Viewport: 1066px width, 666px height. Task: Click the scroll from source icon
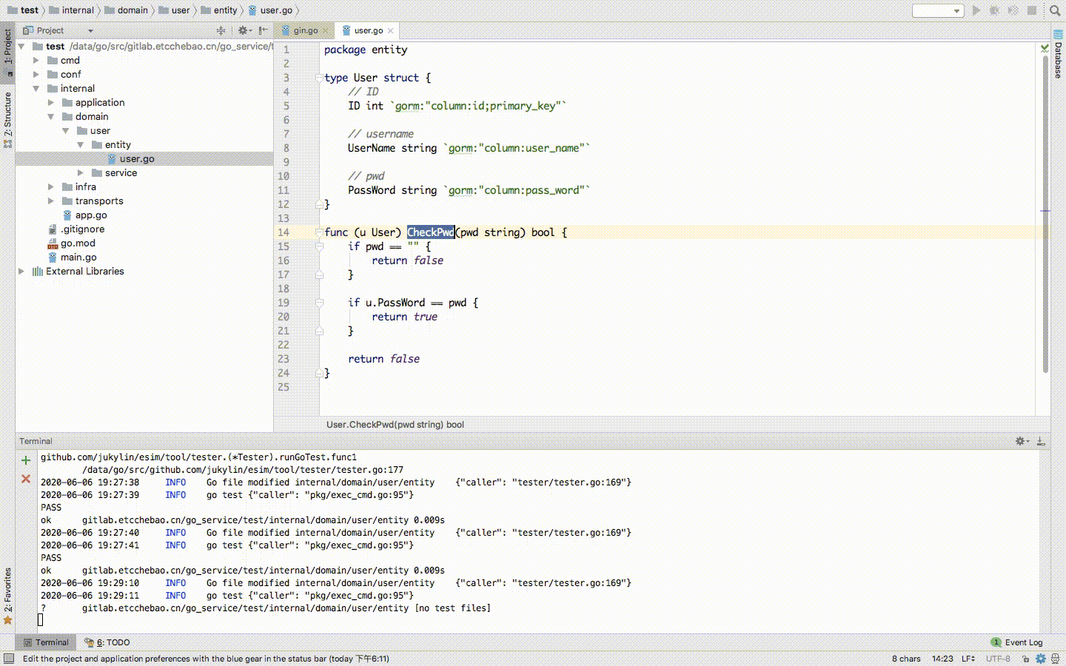pos(221,30)
